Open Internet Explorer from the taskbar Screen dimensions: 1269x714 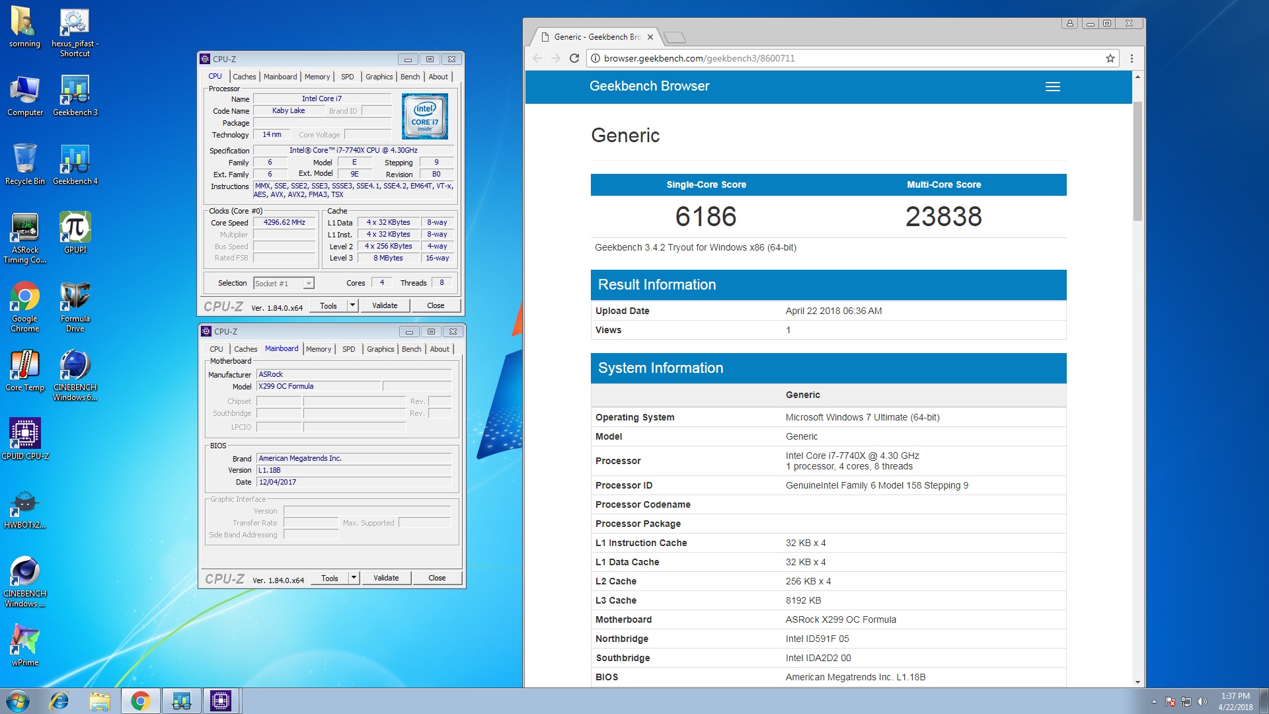pyautogui.click(x=59, y=701)
